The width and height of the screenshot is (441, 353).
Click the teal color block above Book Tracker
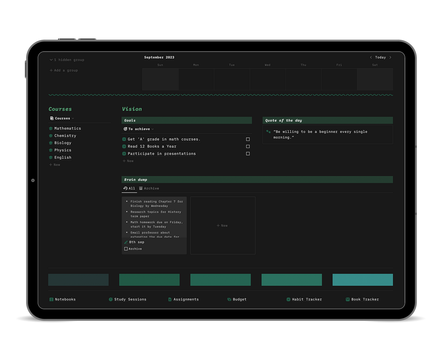coord(363,280)
